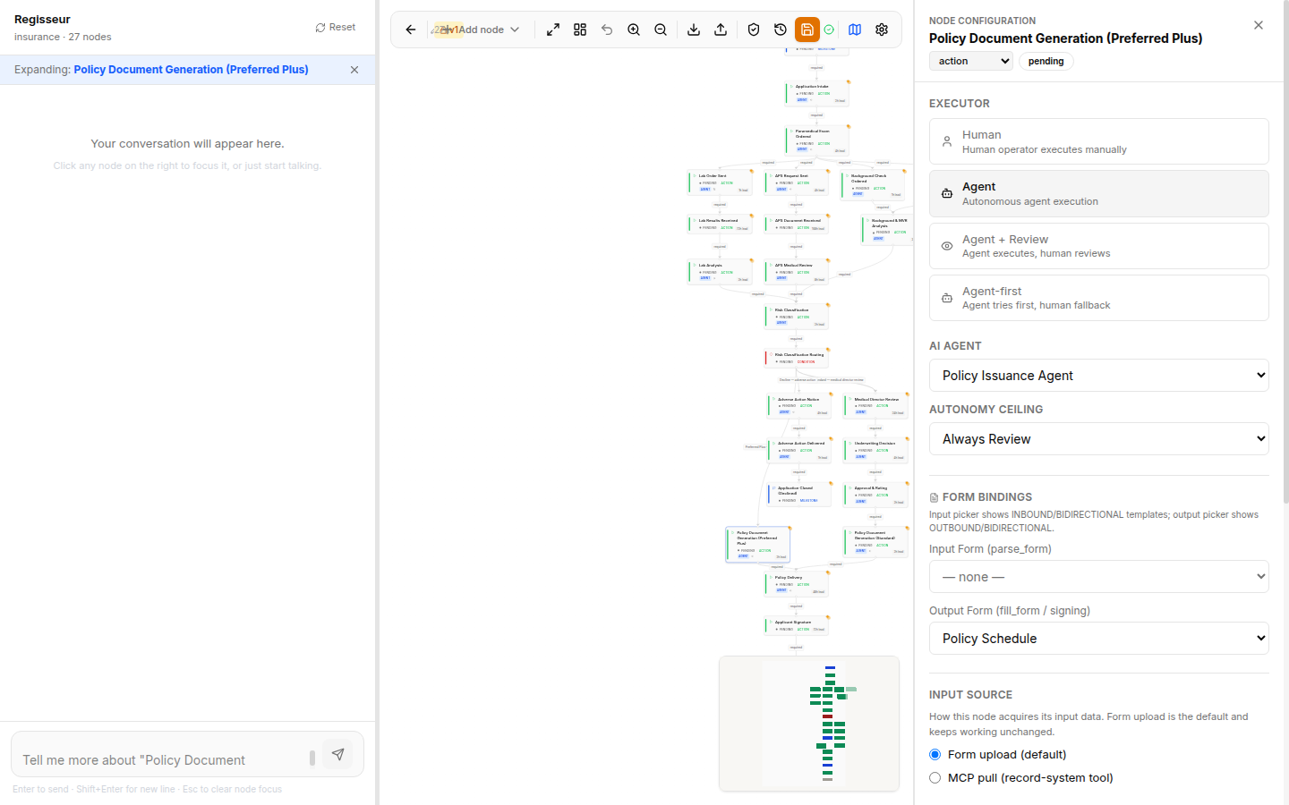Select the Medical Director Review node

(x=876, y=405)
